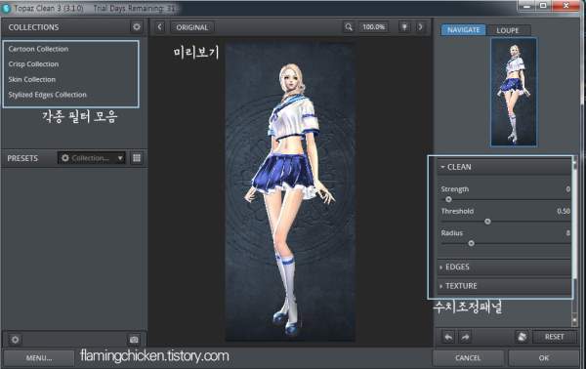Click the magnifier zoom icon
Viewport: 586px width, 369px height.
pyautogui.click(x=349, y=27)
